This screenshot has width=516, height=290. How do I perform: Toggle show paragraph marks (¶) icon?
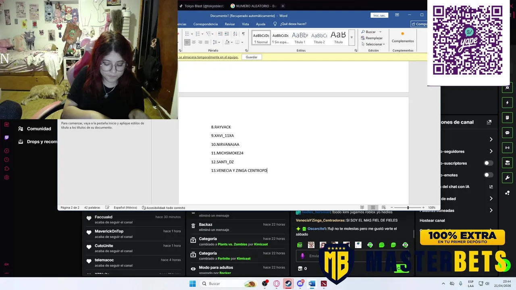(243, 34)
